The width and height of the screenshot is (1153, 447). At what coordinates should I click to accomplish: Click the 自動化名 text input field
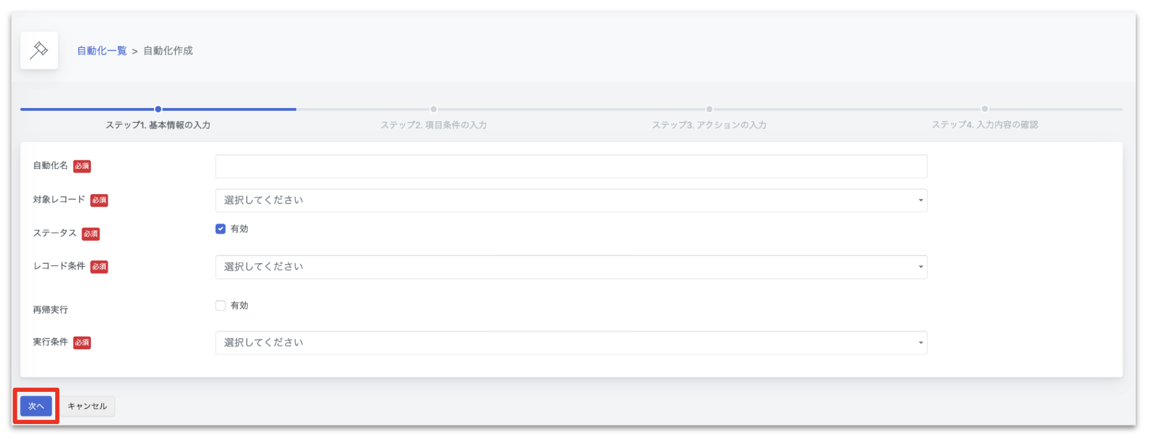pyautogui.click(x=571, y=167)
